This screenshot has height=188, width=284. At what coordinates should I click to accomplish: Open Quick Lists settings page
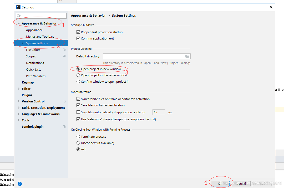33,70
